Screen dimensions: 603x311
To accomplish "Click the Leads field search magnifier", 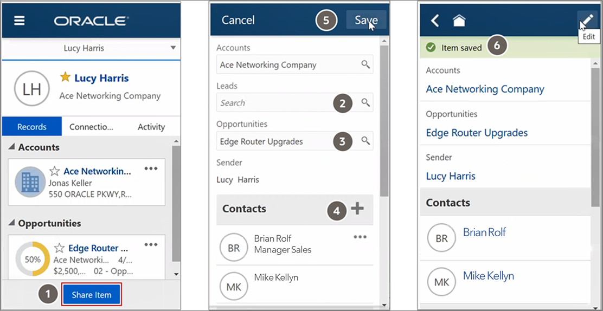I will tap(365, 102).
